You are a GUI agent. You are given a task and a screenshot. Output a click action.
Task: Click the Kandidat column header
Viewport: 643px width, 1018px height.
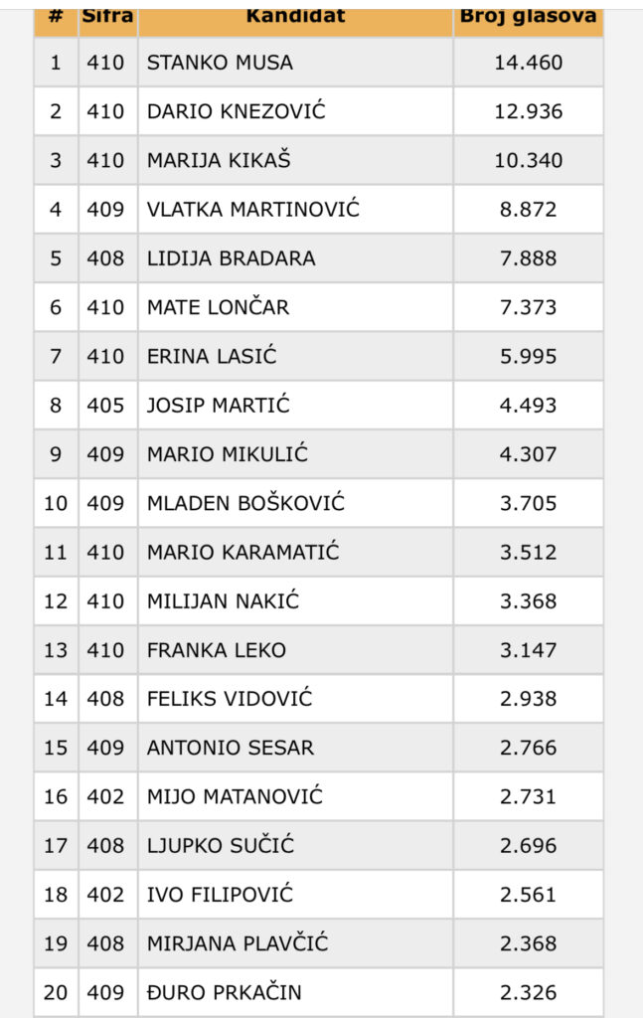coord(295,17)
